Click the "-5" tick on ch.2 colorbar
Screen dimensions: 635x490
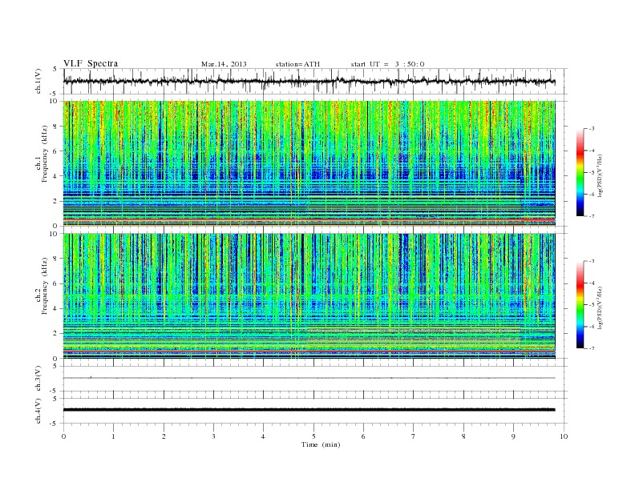point(592,305)
